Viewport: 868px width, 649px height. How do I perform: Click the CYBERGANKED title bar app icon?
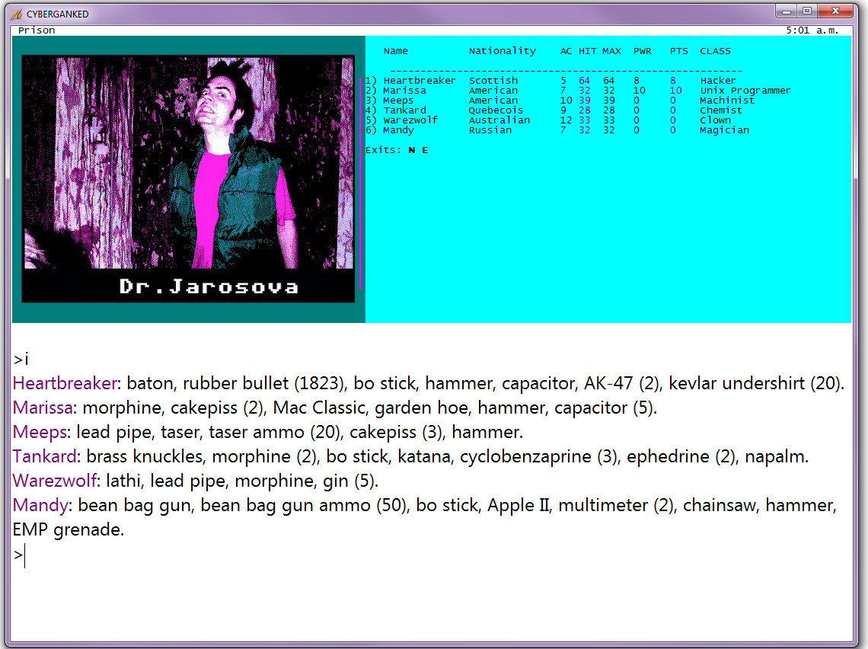(x=16, y=14)
